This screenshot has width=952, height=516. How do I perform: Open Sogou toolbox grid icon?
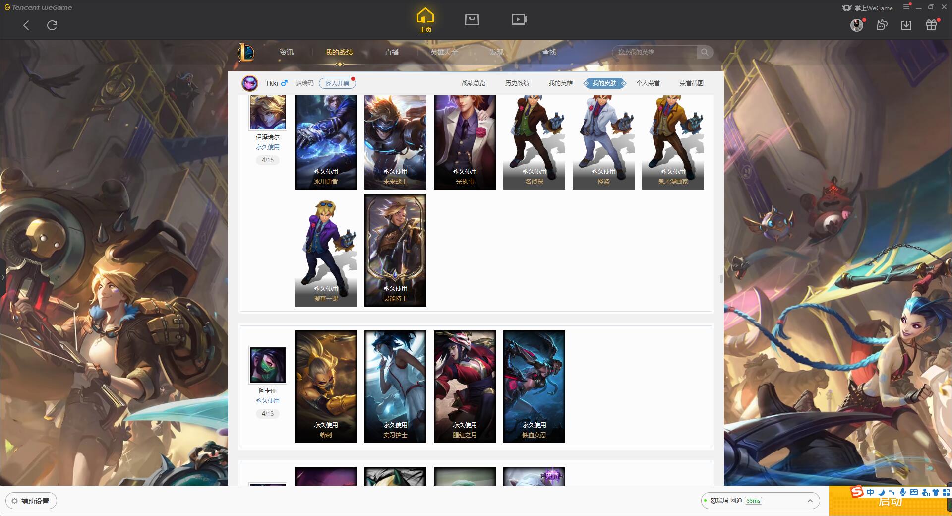946,492
